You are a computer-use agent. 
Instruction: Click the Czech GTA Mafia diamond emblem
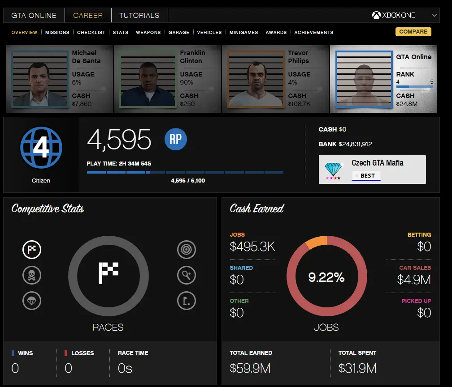tap(333, 170)
